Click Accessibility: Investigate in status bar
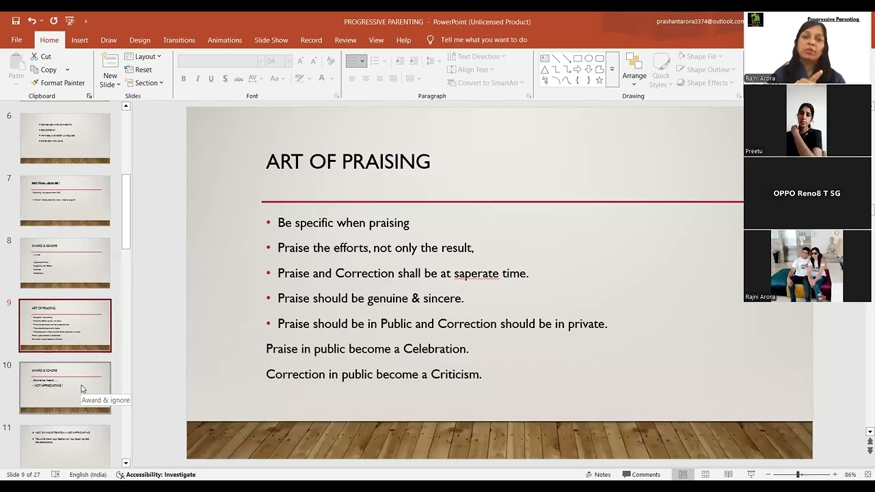The image size is (875, 492). (x=156, y=474)
